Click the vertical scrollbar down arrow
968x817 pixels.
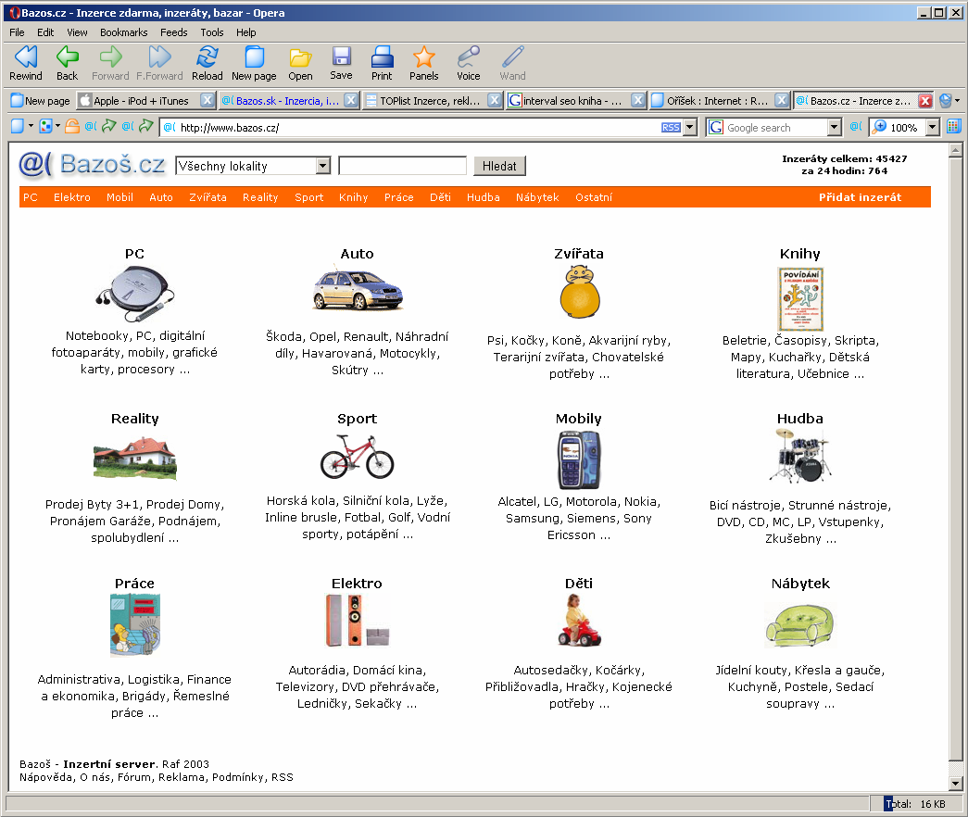pyautogui.click(x=955, y=783)
